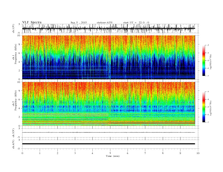The width and height of the screenshot is (223, 172).
Task: Click the "5" tick on the Time axis
Action: [110, 153]
